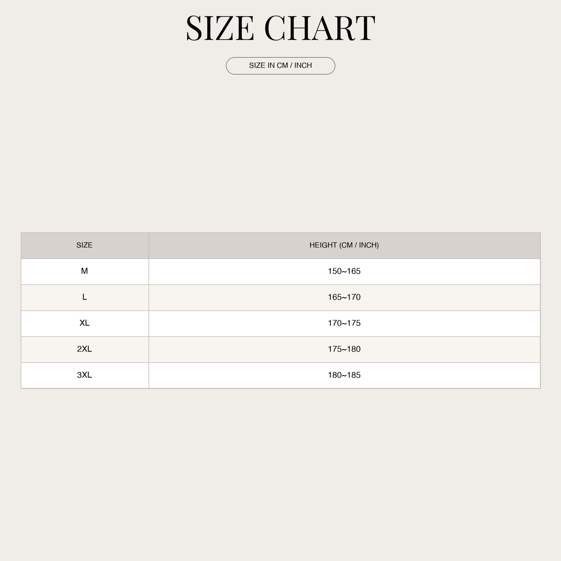Click the INCH text in pill
The height and width of the screenshot is (561, 561).
pos(303,66)
